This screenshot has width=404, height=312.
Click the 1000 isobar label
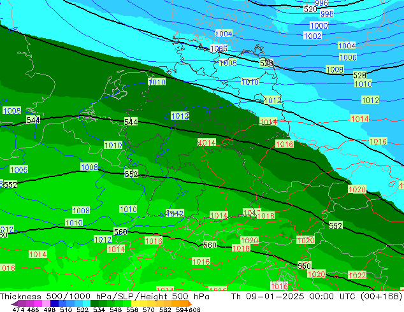[319, 25]
